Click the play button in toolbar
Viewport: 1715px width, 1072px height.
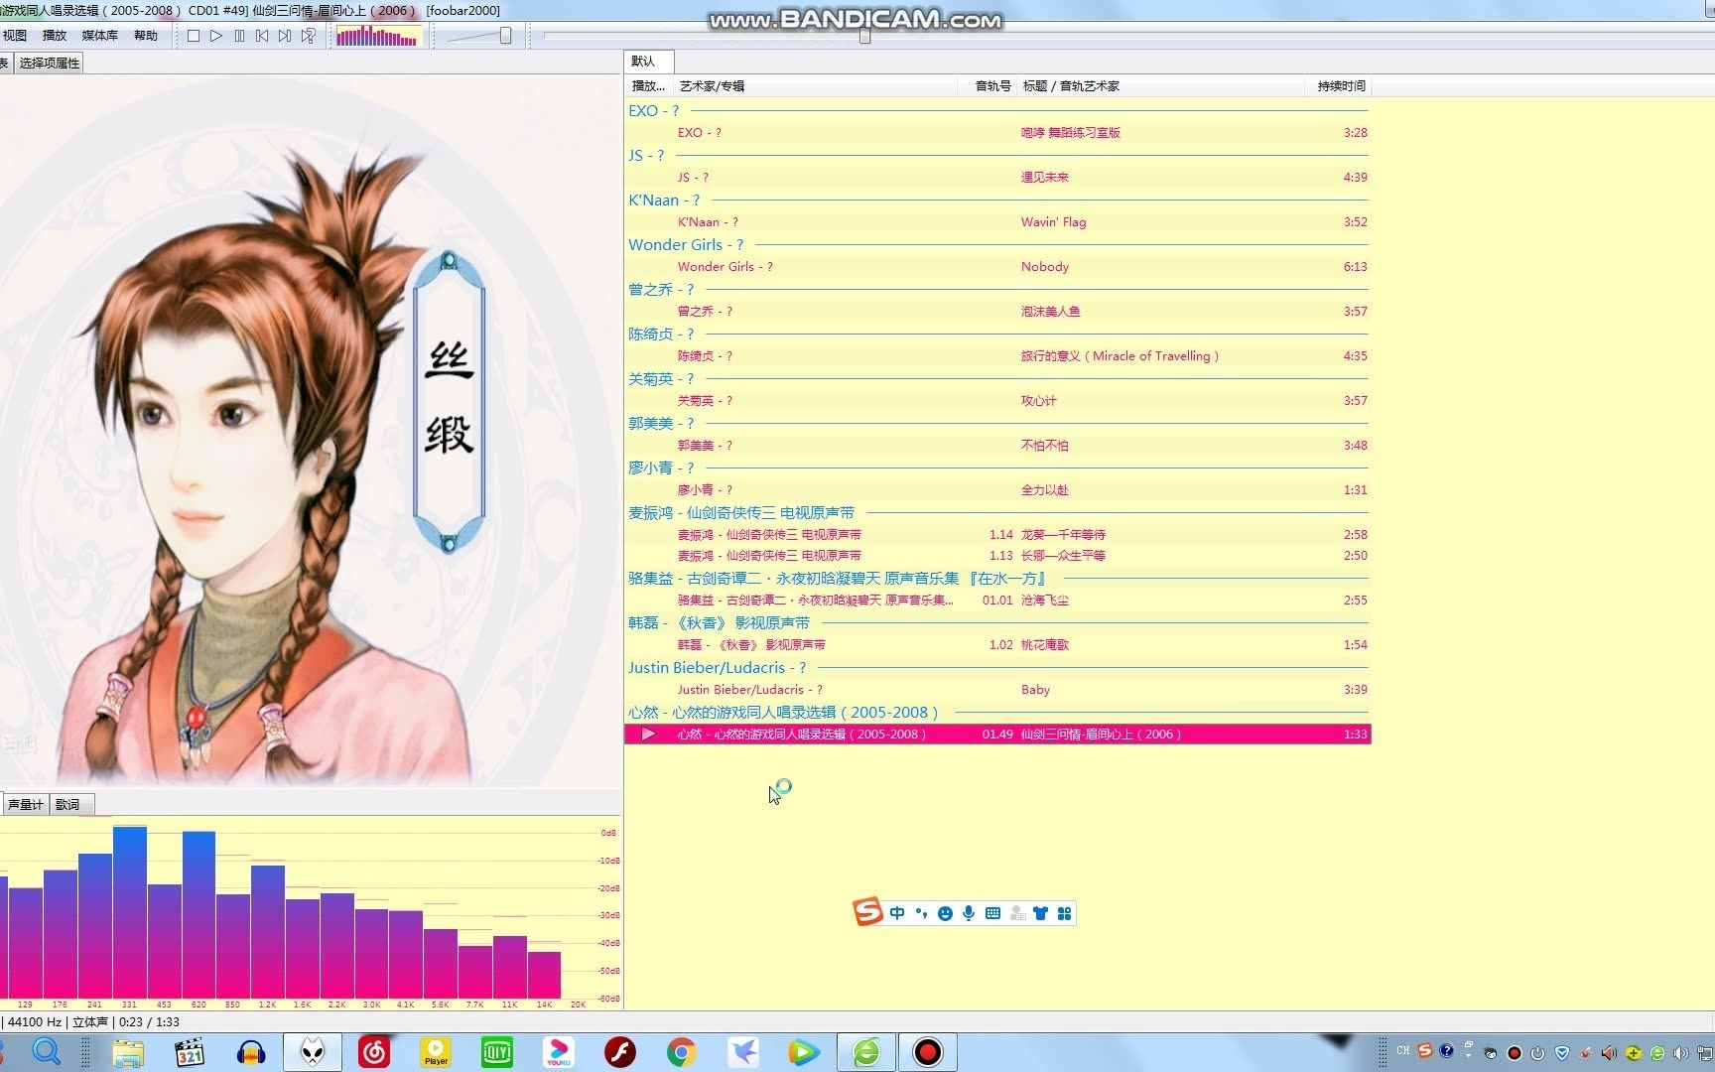point(216,36)
